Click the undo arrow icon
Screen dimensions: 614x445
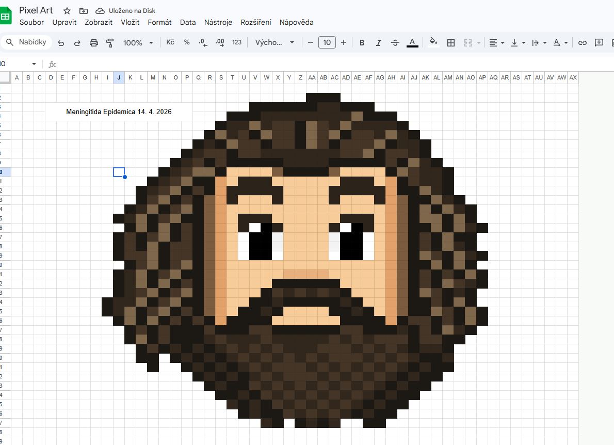61,43
